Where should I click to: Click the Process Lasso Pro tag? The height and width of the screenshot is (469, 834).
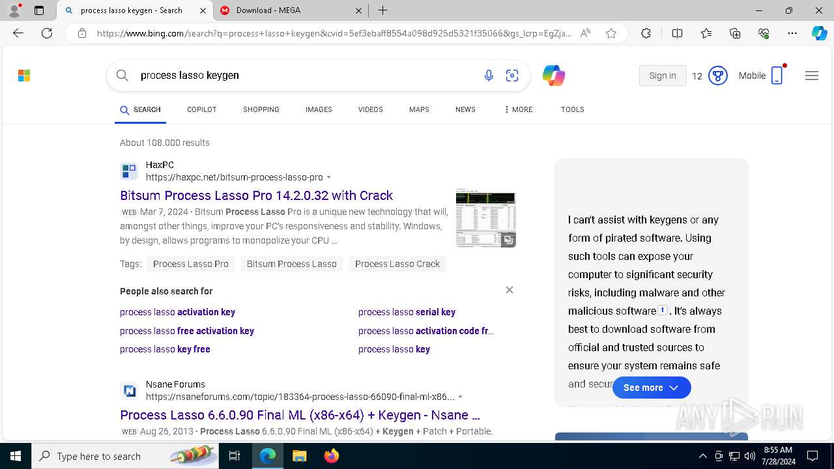tap(190, 264)
